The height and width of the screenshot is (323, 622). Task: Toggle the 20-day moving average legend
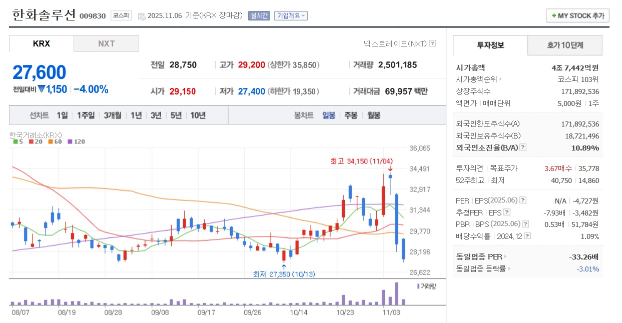pyautogui.click(x=35, y=141)
